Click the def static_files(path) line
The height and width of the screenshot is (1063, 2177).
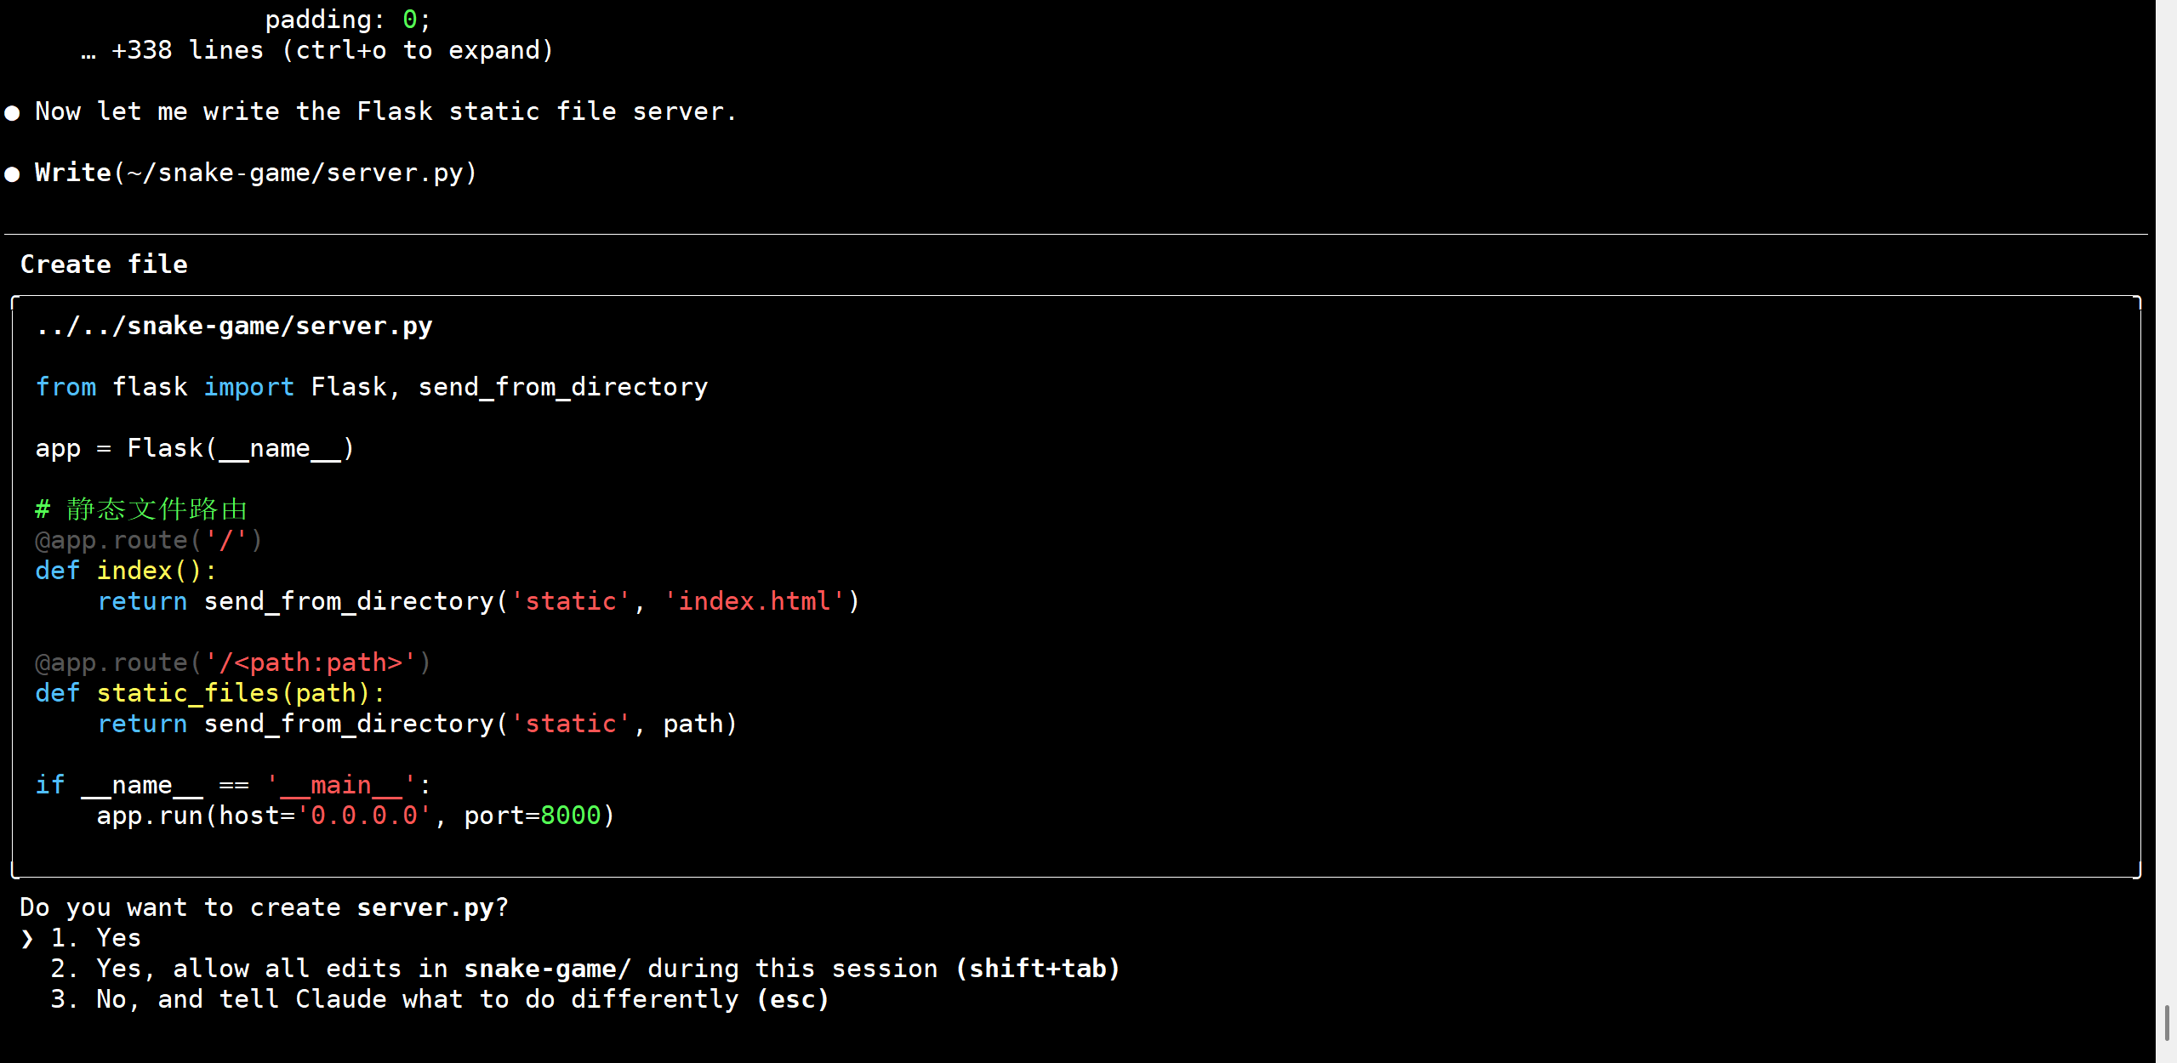[210, 693]
